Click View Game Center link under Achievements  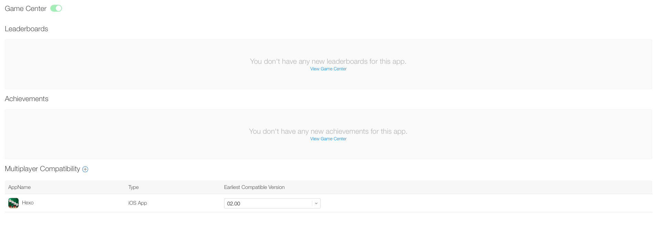328,139
